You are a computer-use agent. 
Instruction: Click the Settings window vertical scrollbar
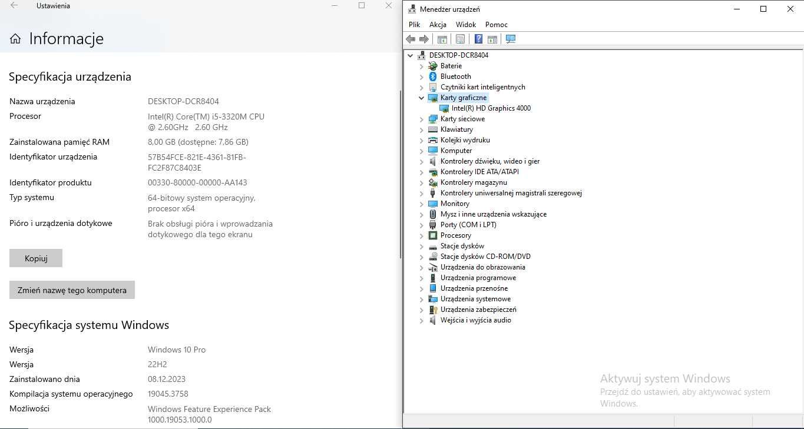(x=401, y=174)
